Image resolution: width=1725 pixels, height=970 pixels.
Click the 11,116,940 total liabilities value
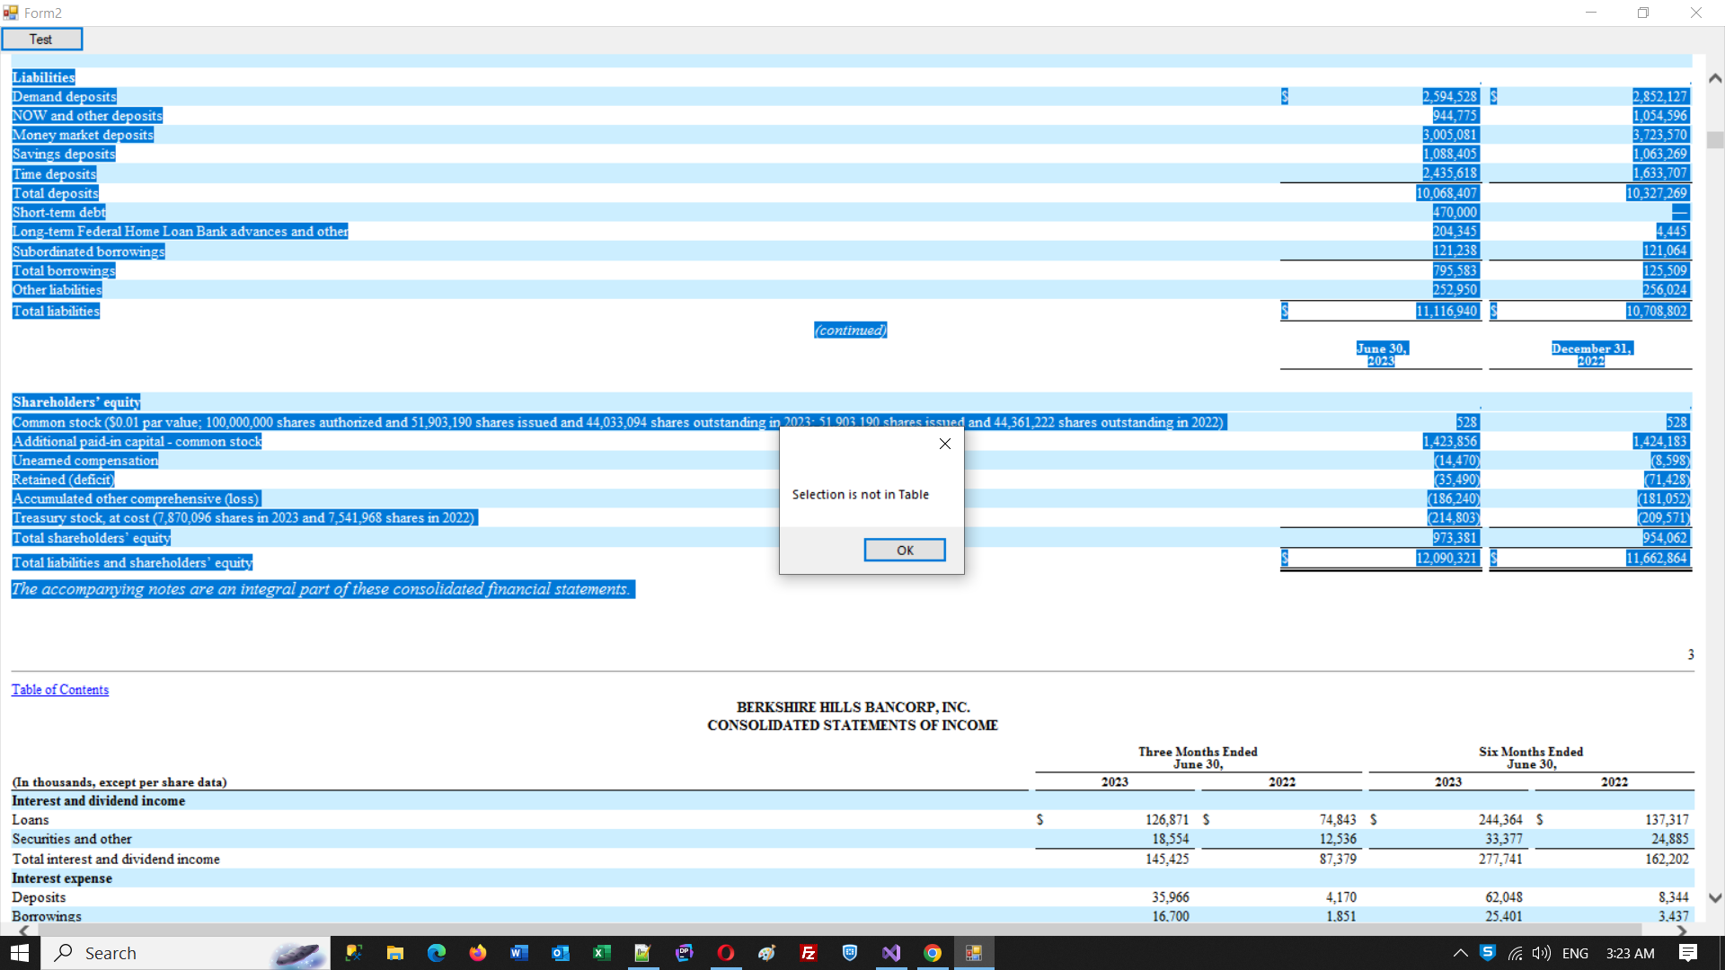coord(1446,311)
